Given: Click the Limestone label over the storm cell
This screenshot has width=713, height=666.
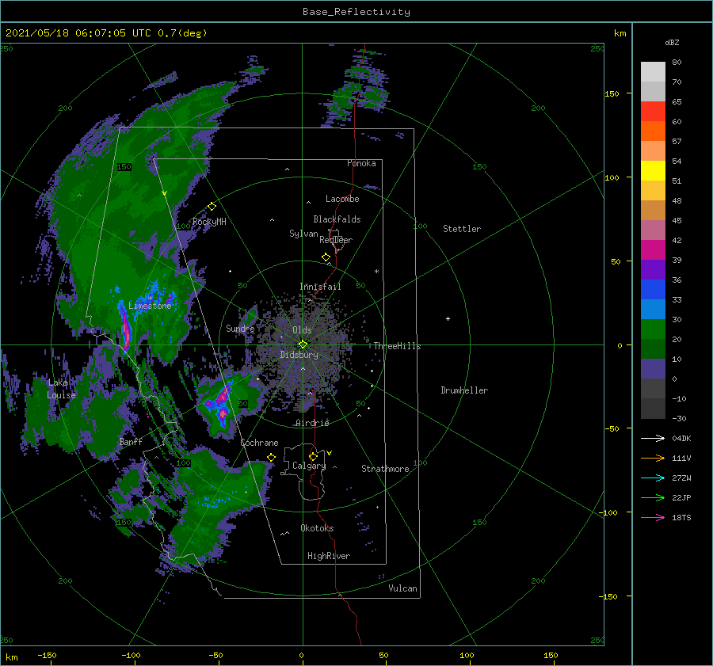Looking at the screenshot, I should [150, 306].
